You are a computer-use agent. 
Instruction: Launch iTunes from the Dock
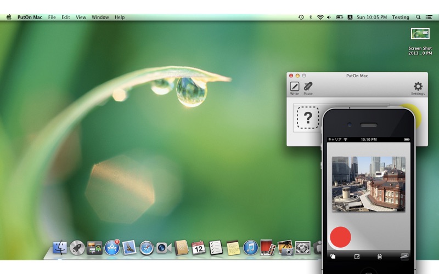(x=251, y=248)
